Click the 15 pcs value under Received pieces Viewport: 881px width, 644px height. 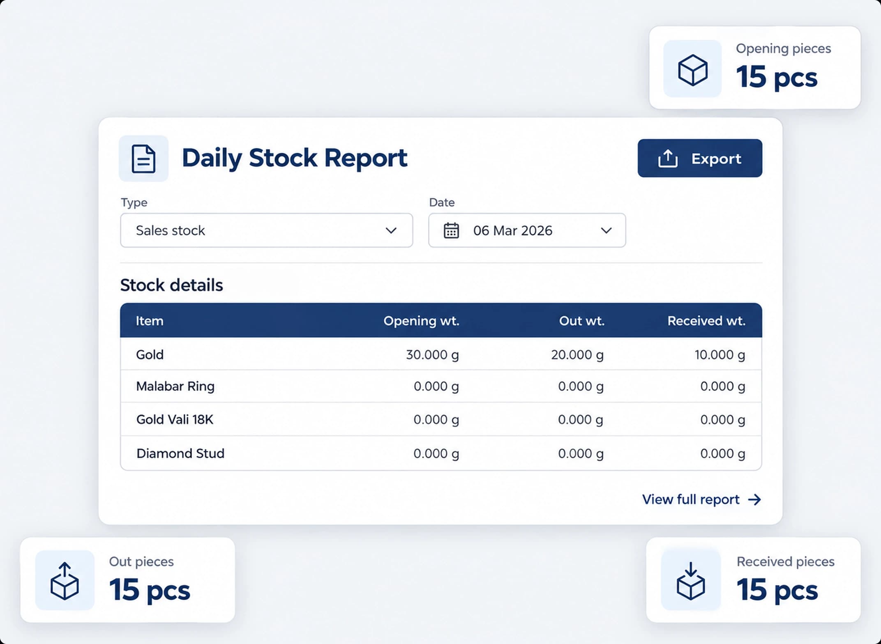pyautogui.click(x=777, y=590)
